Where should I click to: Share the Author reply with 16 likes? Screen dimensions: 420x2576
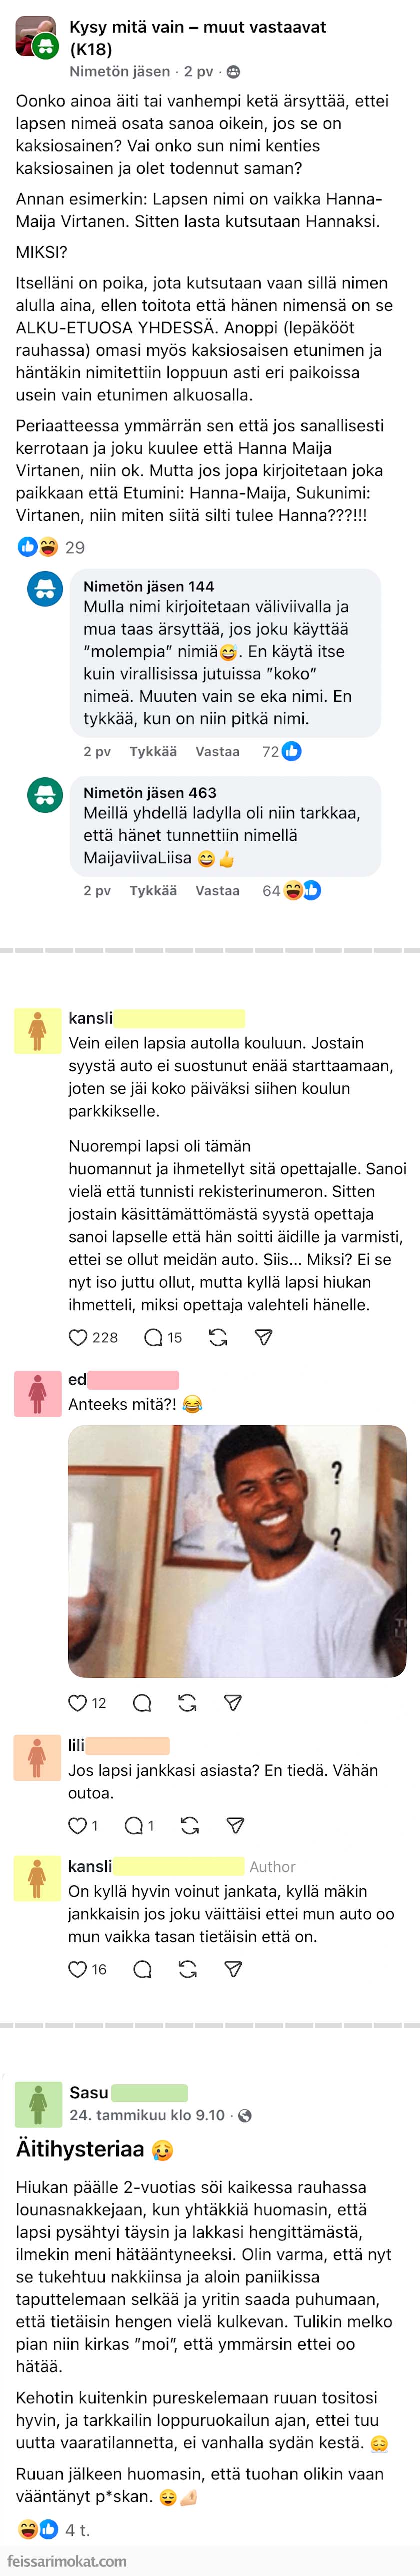pos(233,1970)
